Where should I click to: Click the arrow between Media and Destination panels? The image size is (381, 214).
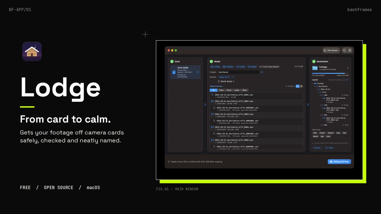(307, 104)
